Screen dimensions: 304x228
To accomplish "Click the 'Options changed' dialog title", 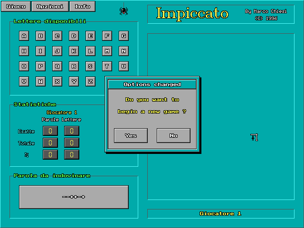I will pyautogui.click(x=152, y=85).
